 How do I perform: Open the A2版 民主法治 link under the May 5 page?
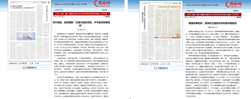[144, 64]
